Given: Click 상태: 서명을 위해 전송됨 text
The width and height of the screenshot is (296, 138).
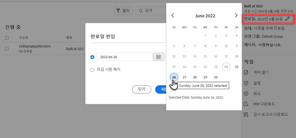Looking at the screenshot, I should (x=264, y=28).
